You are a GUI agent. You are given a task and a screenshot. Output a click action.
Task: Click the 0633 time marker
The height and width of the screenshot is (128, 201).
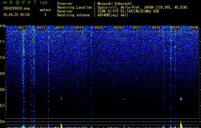tap(60, 28)
